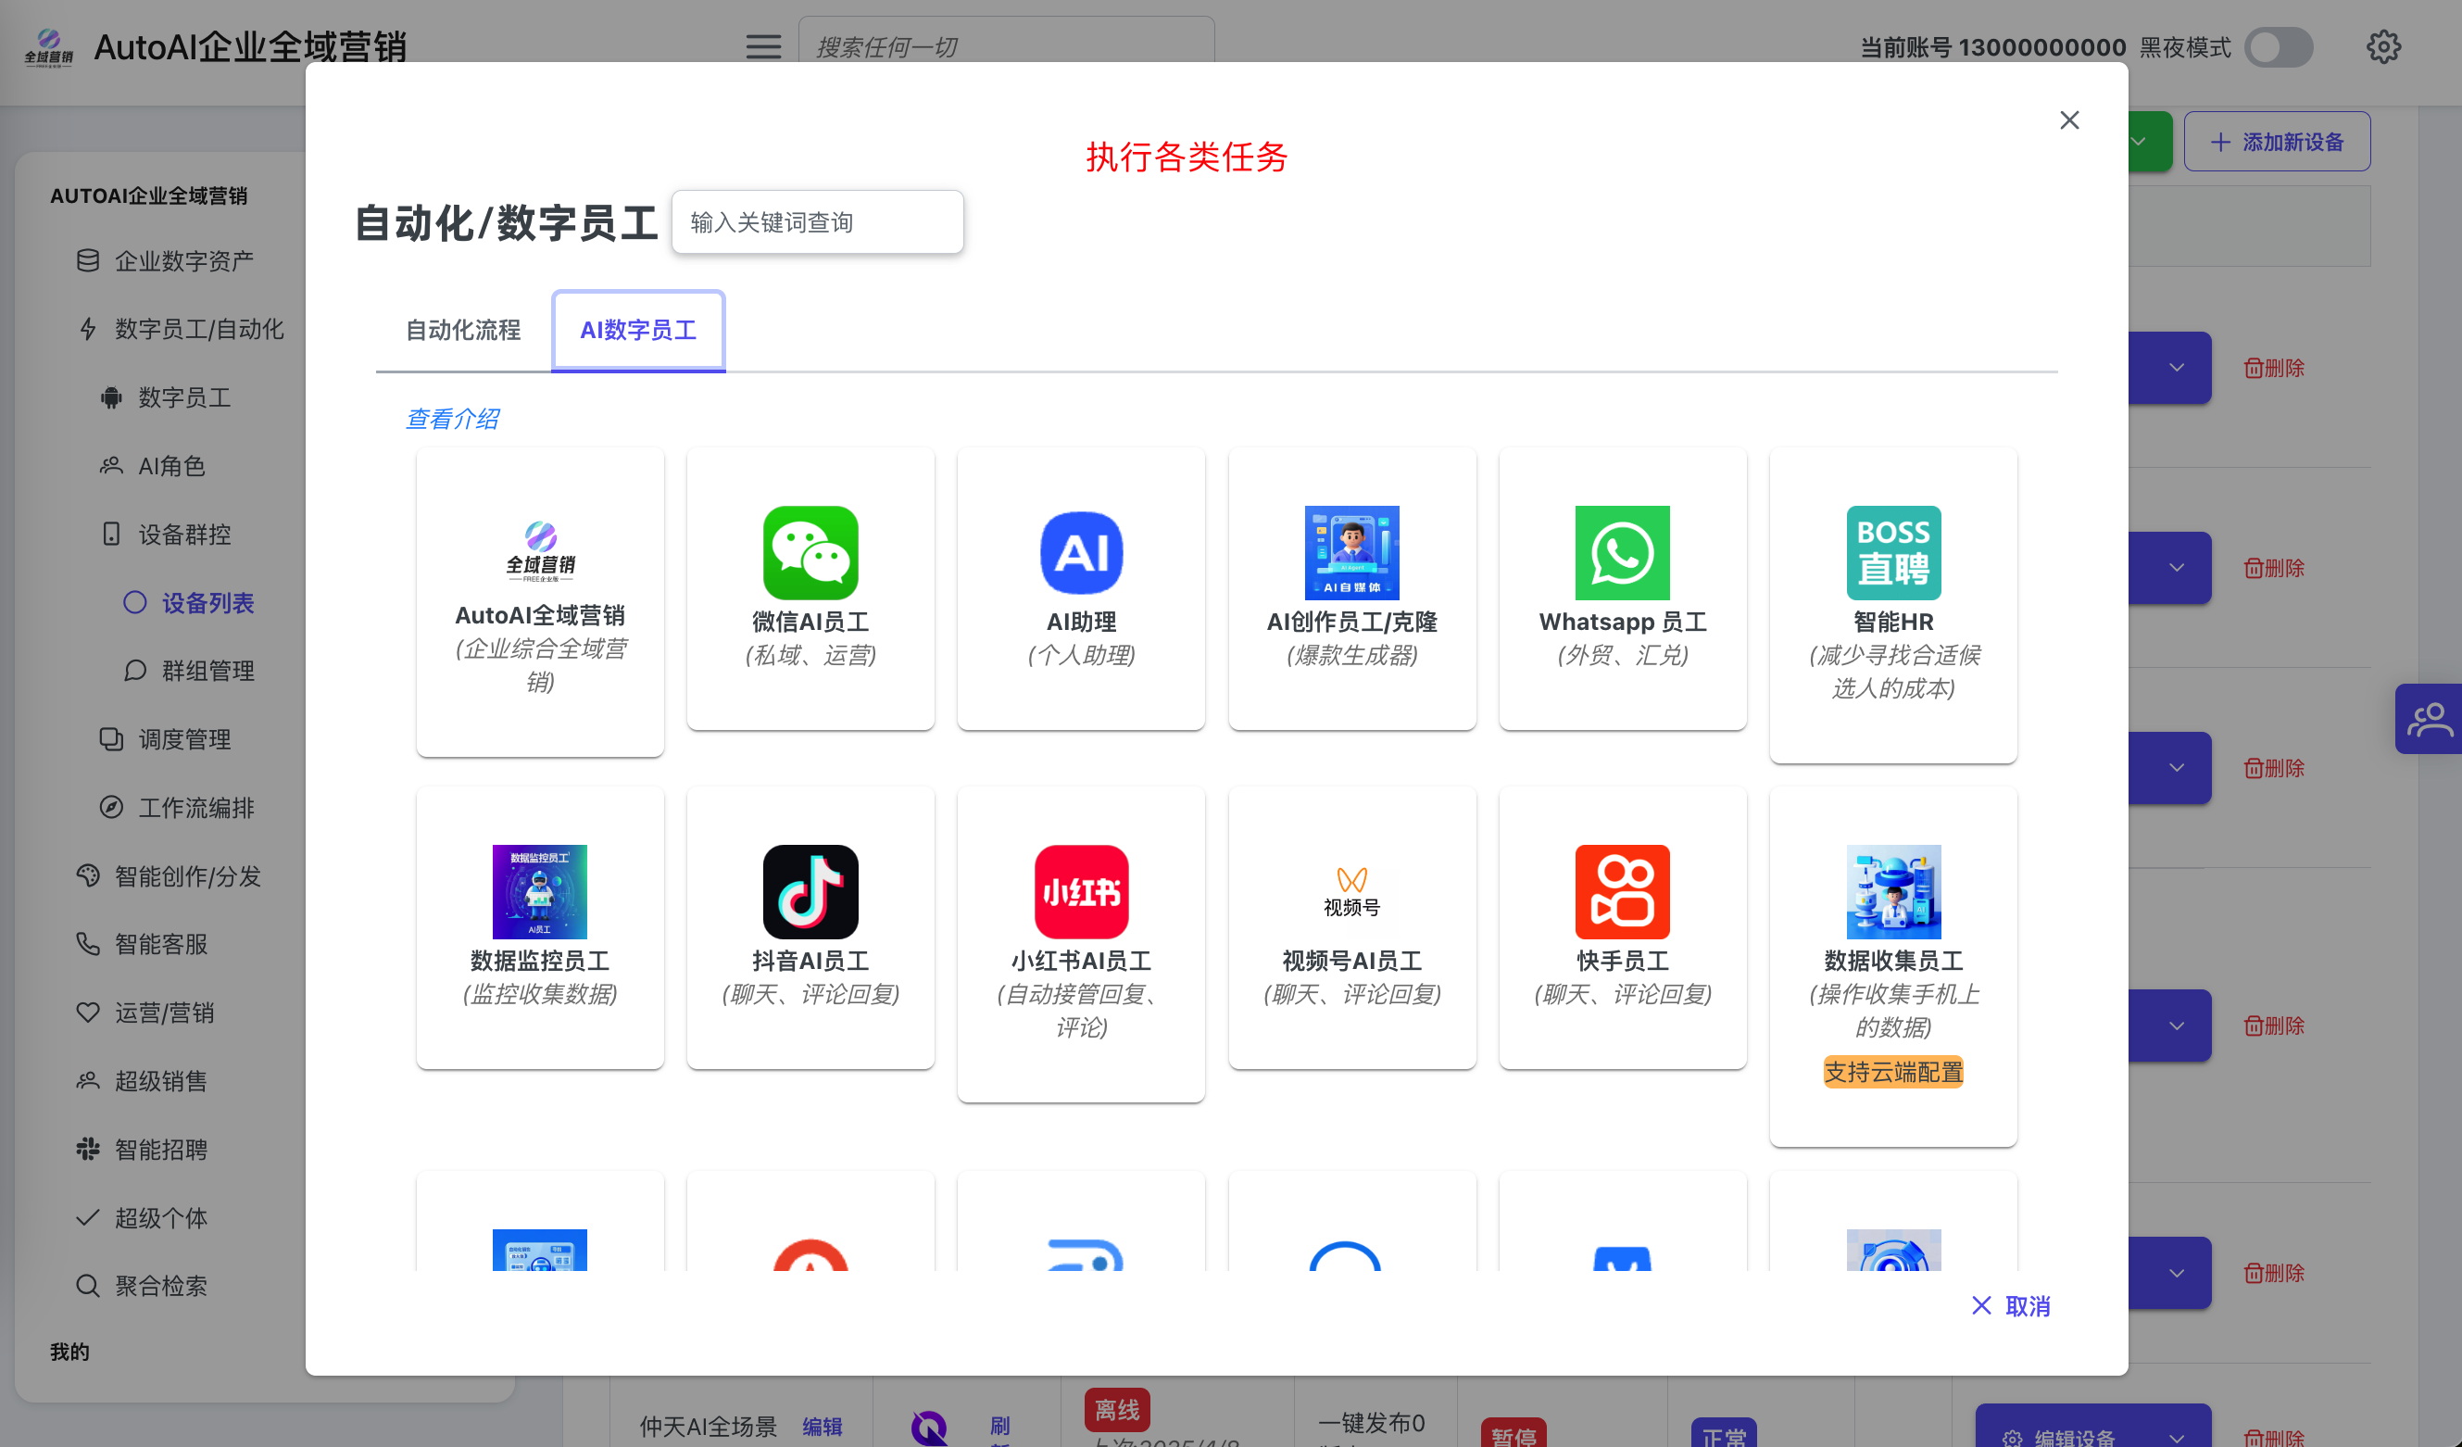Choose the AI创作员工/克隆 card icon
Screen dimensions: 2462x1447
click(1351, 552)
